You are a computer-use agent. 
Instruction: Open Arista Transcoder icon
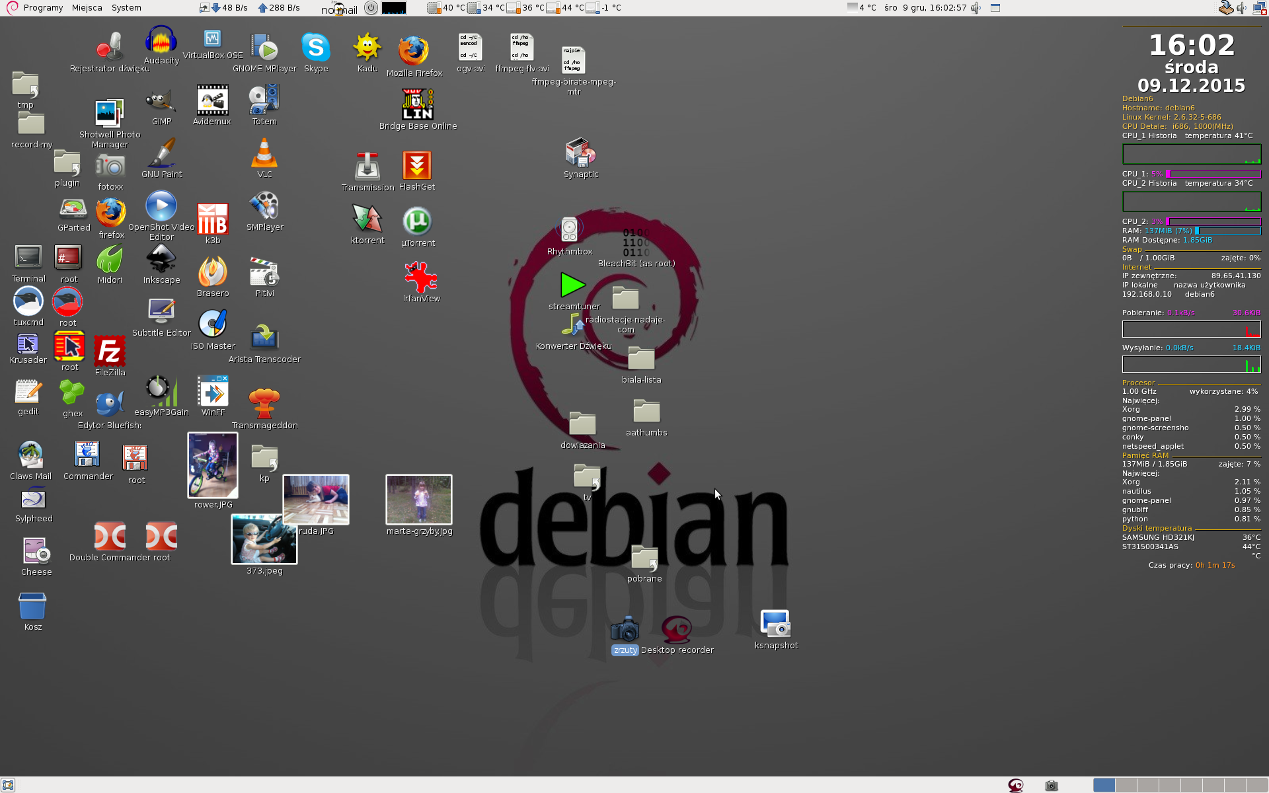click(x=264, y=336)
